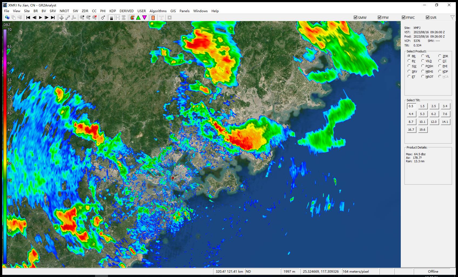Open the Algorithms menu

[x=158, y=11]
